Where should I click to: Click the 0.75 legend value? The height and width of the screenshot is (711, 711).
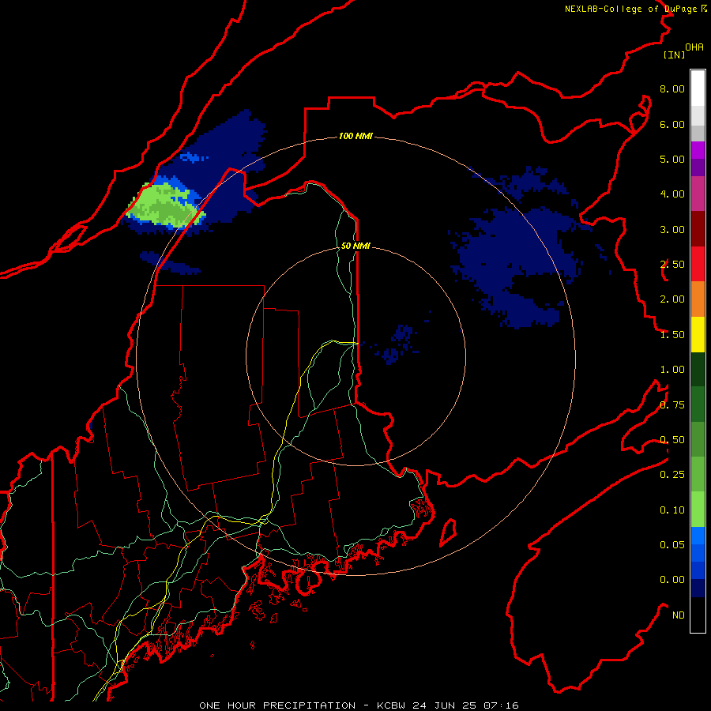click(x=672, y=405)
